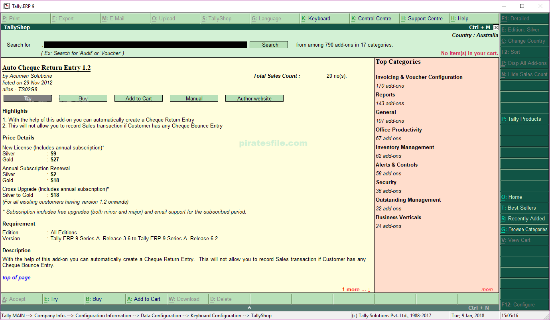Open the add-on Manual
This screenshot has height=320, width=550.
(194, 98)
